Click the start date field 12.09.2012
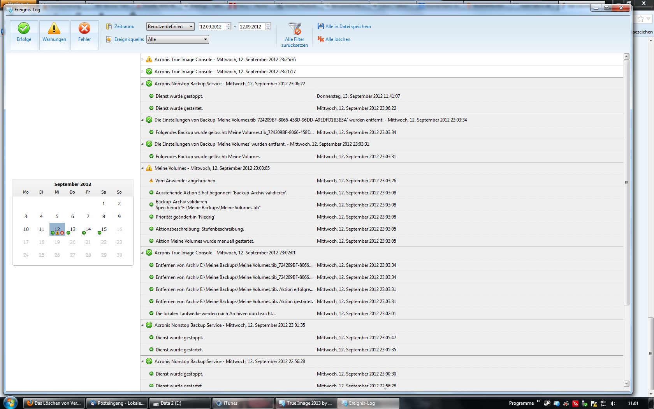Image resolution: width=654 pixels, height=409 pixels. tap(211, 26)
